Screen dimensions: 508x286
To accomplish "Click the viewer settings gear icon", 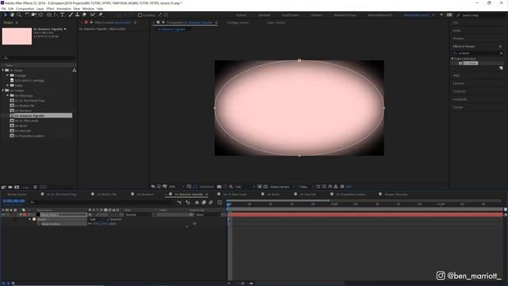I will [x=342, y=187].
